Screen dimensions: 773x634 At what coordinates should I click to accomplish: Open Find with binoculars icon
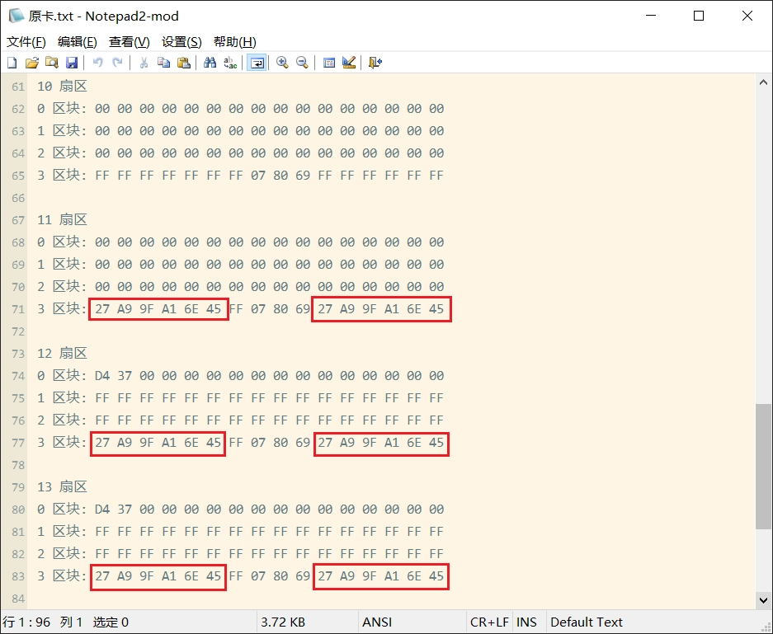(x=210, y=63)
